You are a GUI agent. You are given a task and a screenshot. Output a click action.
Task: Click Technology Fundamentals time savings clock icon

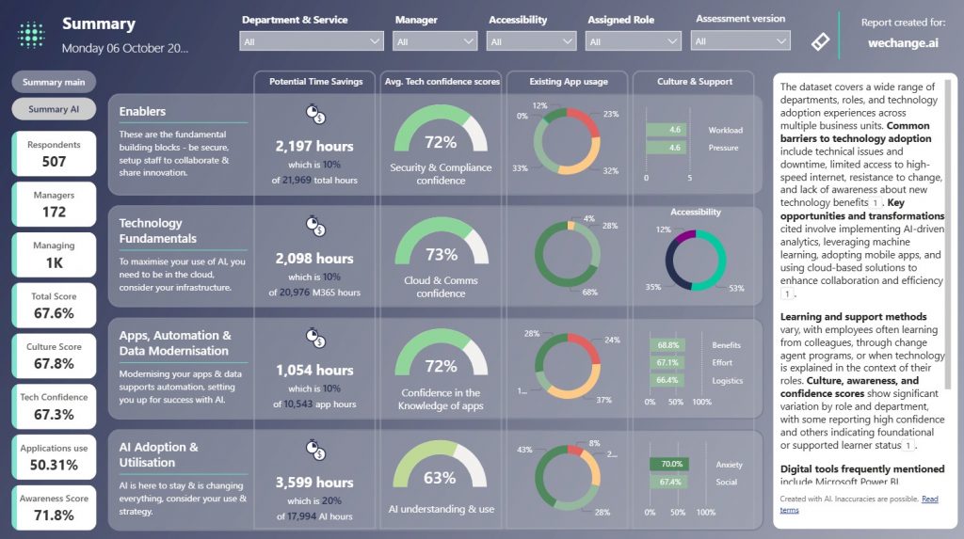(x=315, y=226)
